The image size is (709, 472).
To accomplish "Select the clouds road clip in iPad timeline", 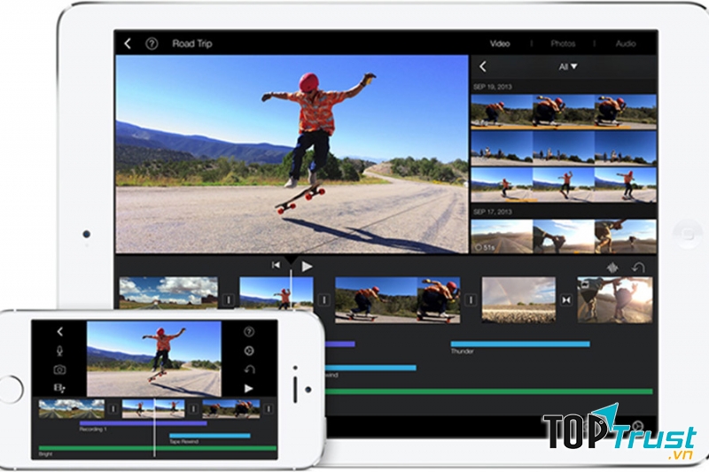I will pos(168,294).
